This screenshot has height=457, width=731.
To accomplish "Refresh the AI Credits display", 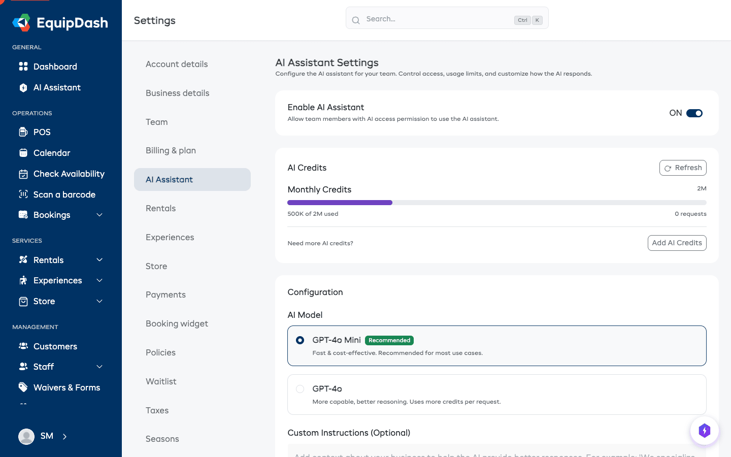I will click(683, 168).
